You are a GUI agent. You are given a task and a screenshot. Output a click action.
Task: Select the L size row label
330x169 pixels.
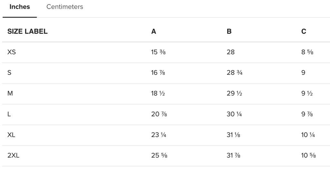[9, 114]
